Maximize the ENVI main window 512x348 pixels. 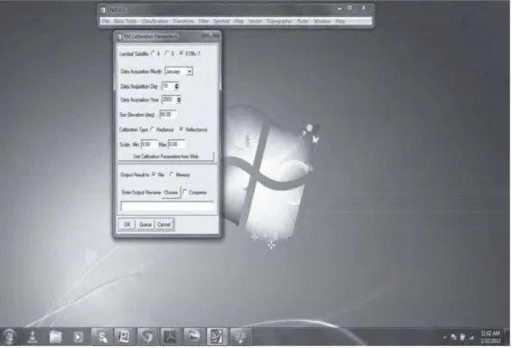(x=349, y=8)
